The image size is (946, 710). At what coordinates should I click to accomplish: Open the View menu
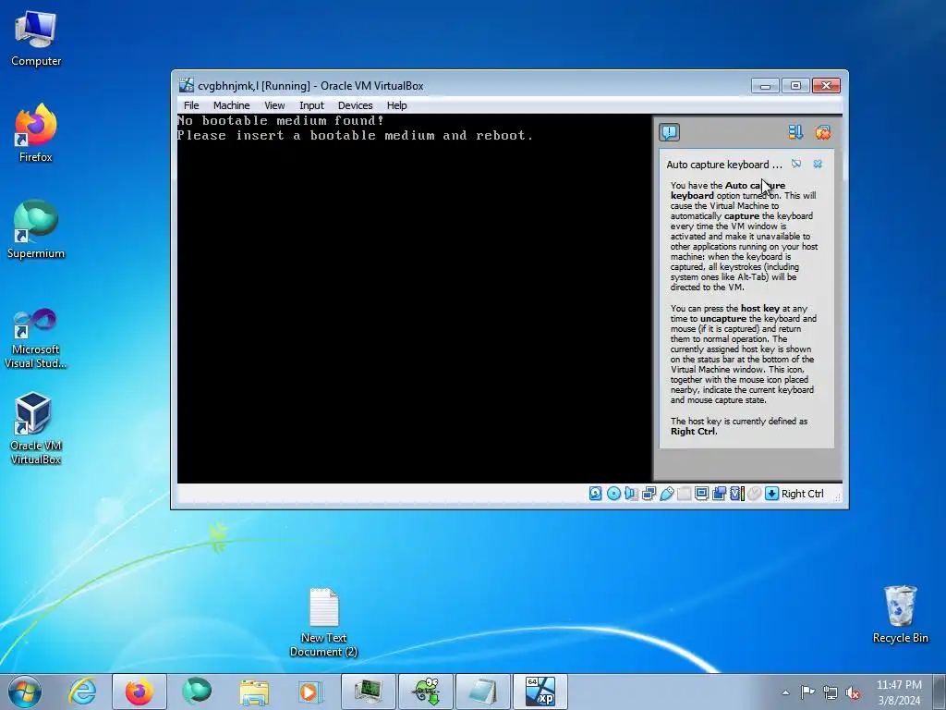click(x=274, y=105)
